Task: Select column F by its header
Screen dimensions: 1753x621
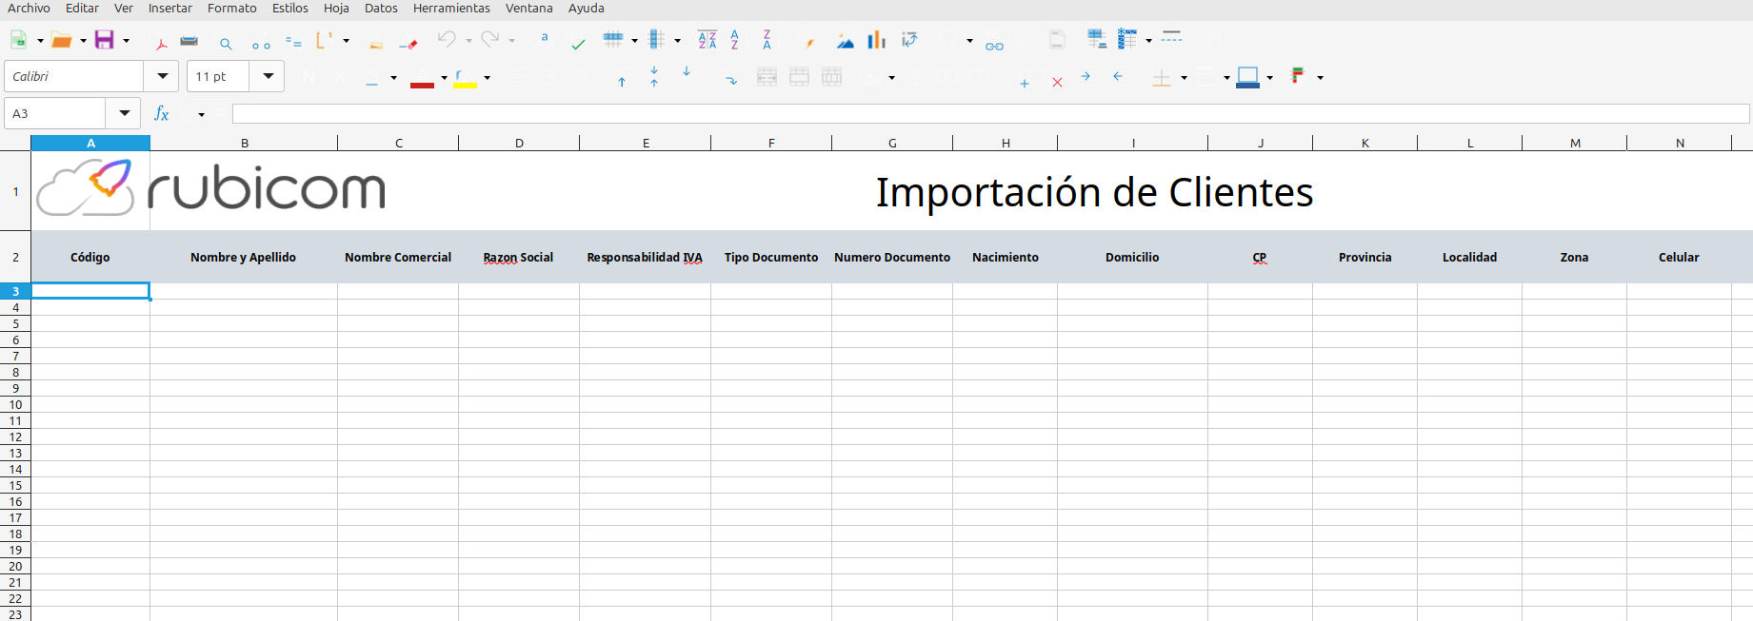Action: (771, 143)
